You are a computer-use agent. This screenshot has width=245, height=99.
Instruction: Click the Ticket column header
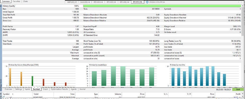point(43,94)
